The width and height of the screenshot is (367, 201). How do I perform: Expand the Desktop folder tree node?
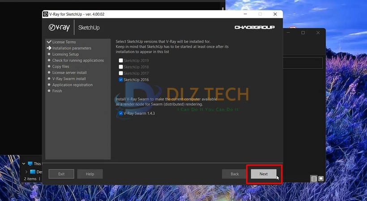[x=26, y=172]
